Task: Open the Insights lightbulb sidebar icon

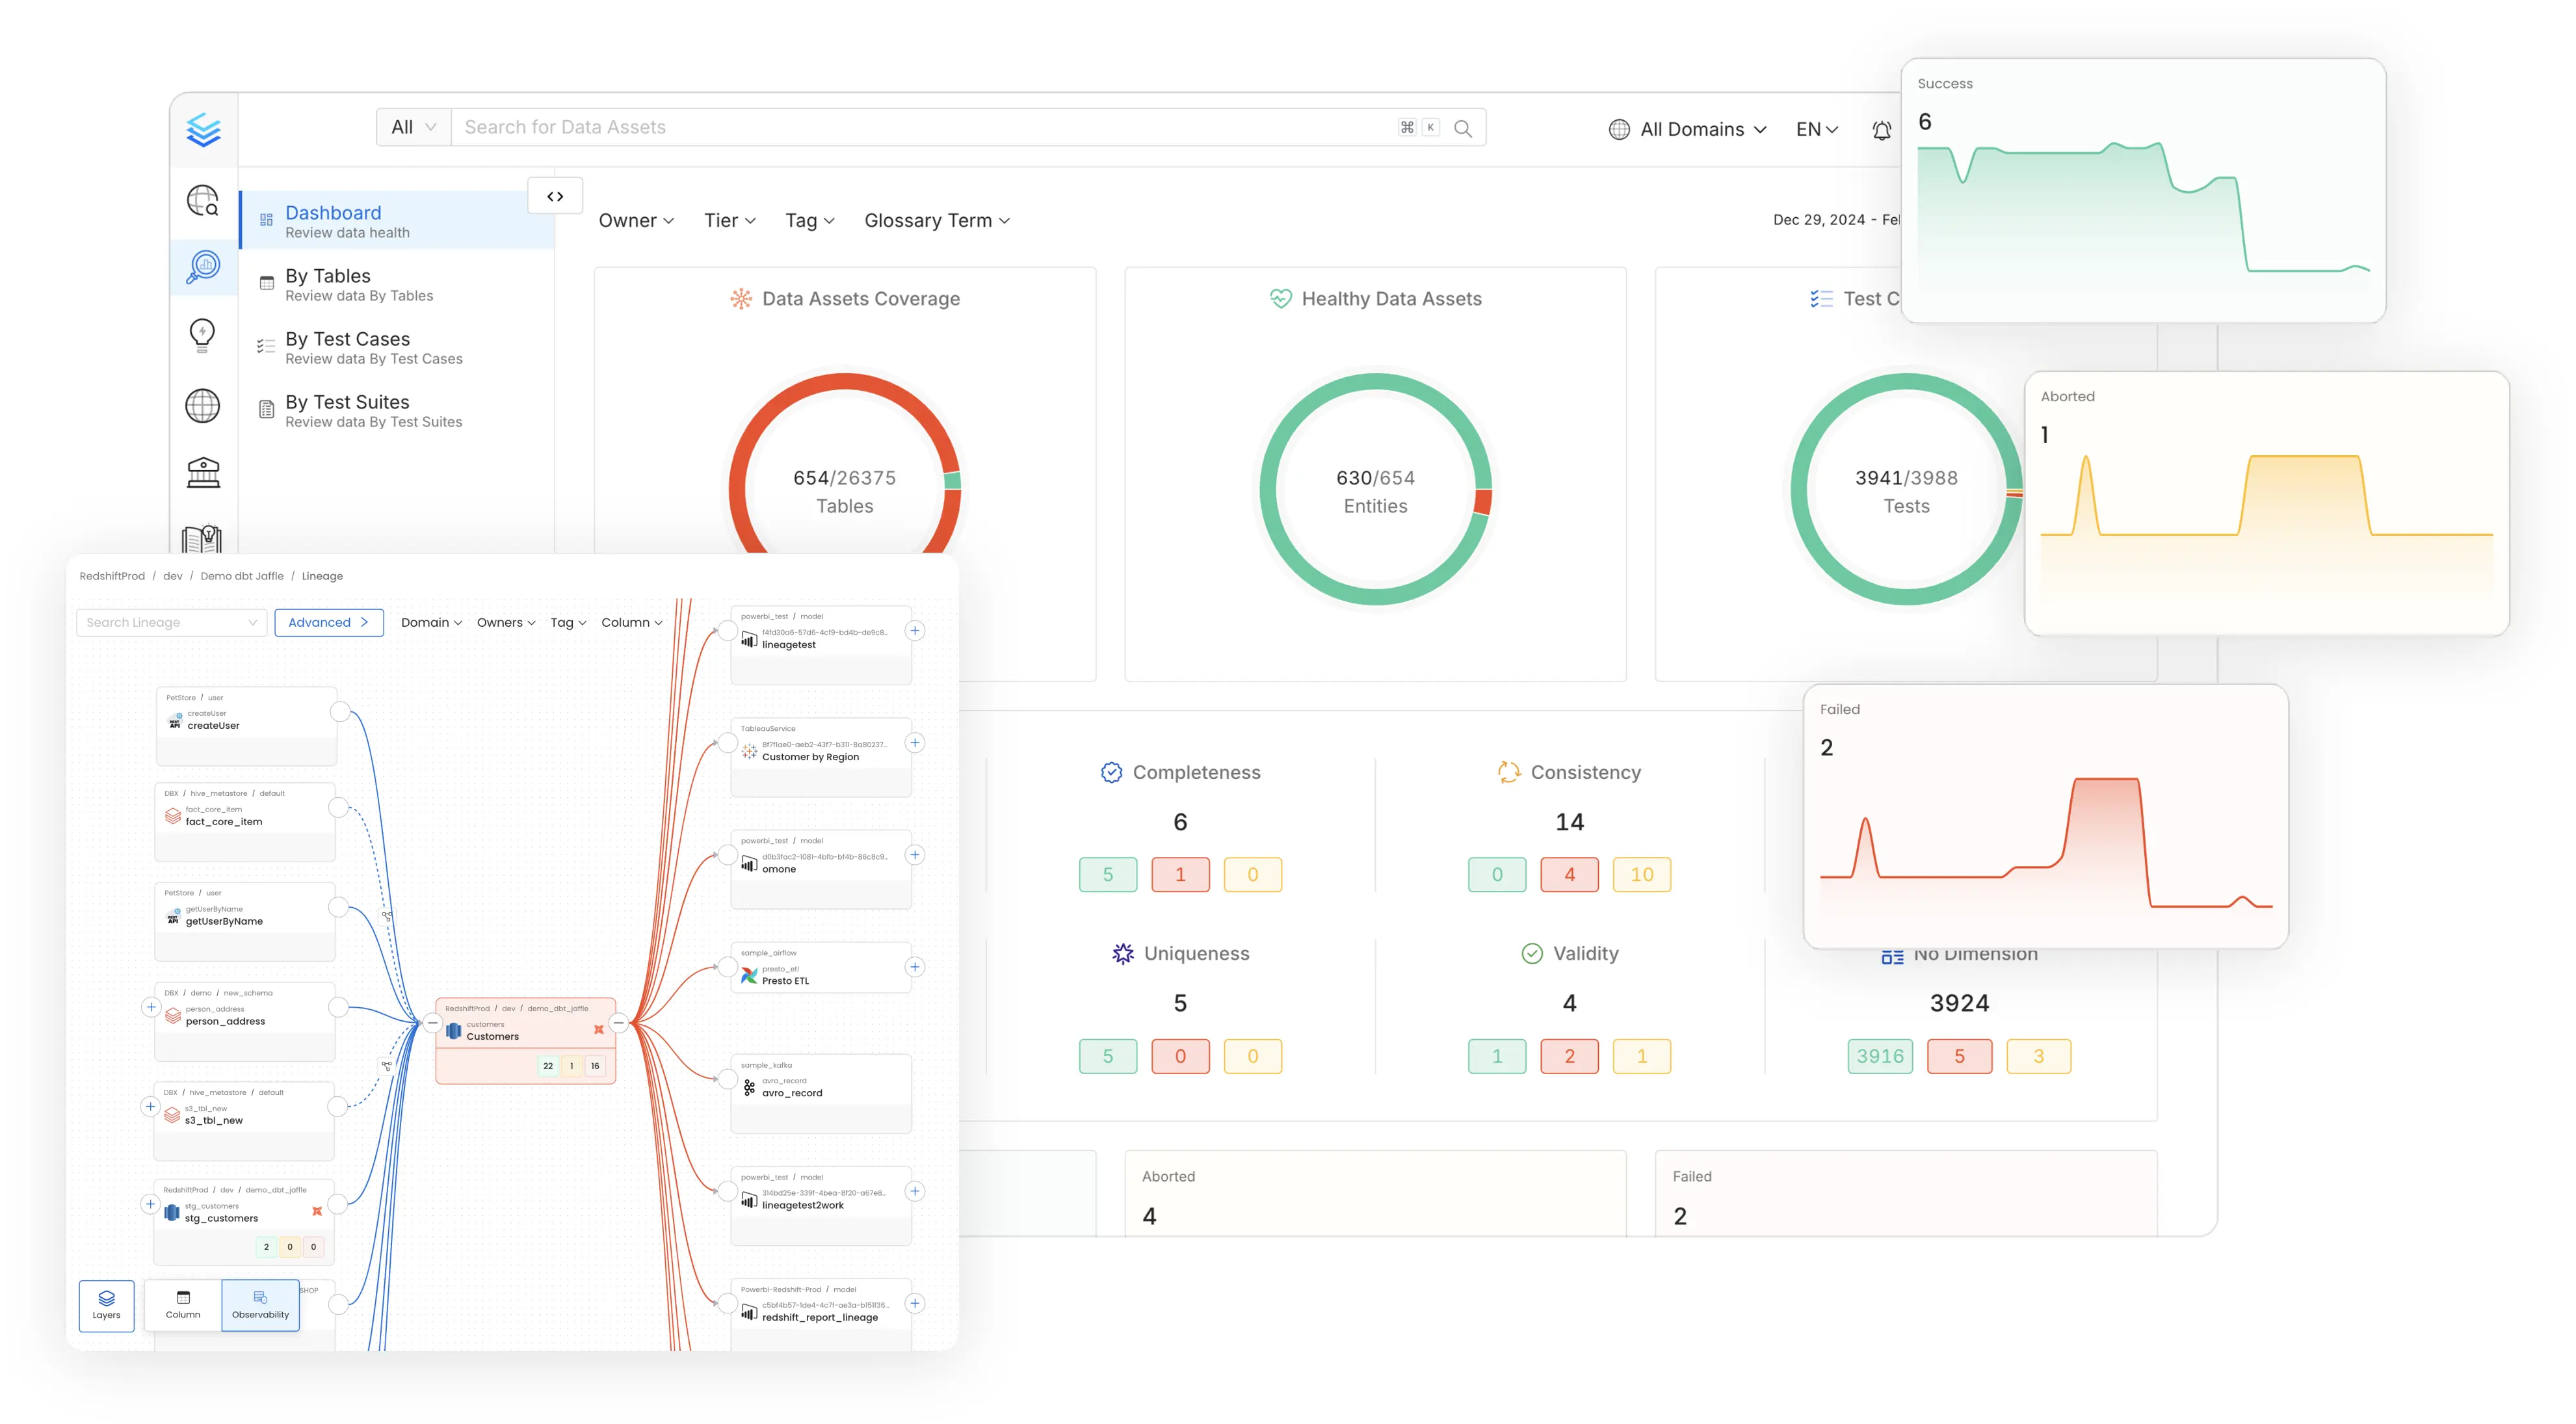Action: tap(203, 335)
